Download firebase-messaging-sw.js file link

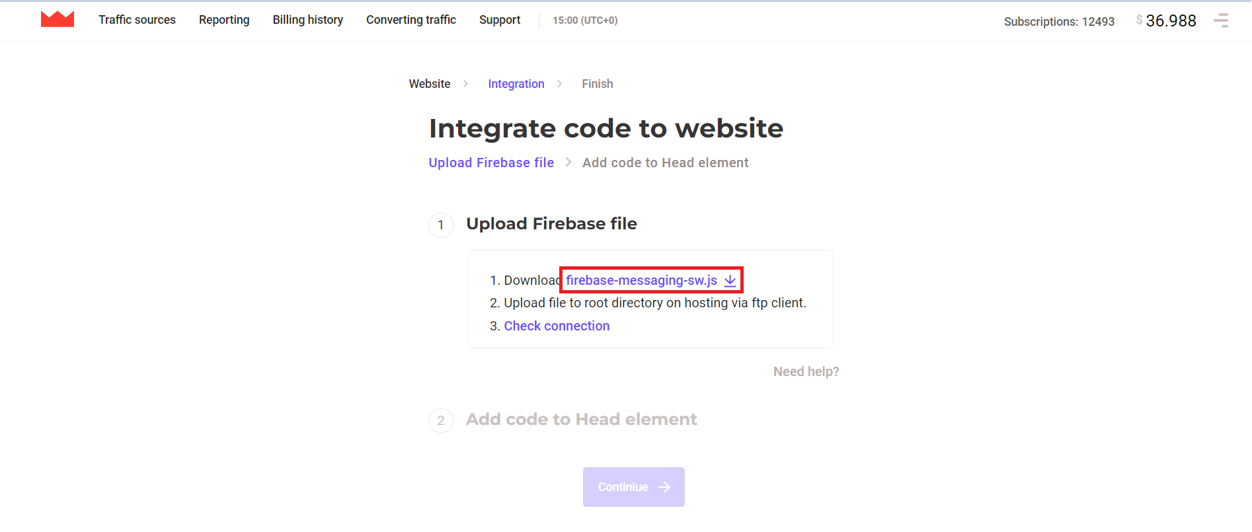[641, 280]
